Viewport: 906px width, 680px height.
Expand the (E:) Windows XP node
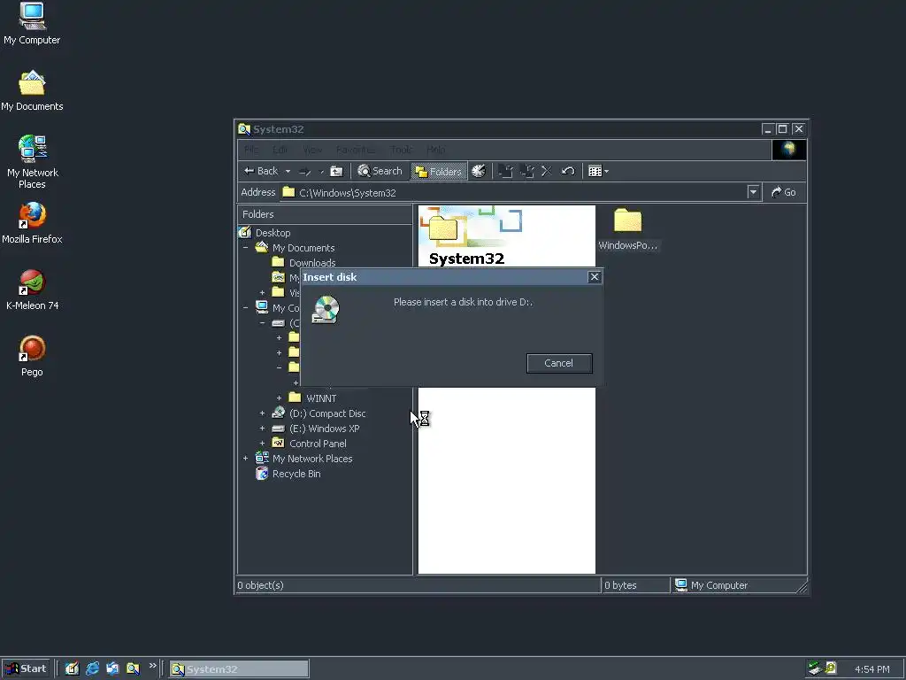(x=262, y=429)
